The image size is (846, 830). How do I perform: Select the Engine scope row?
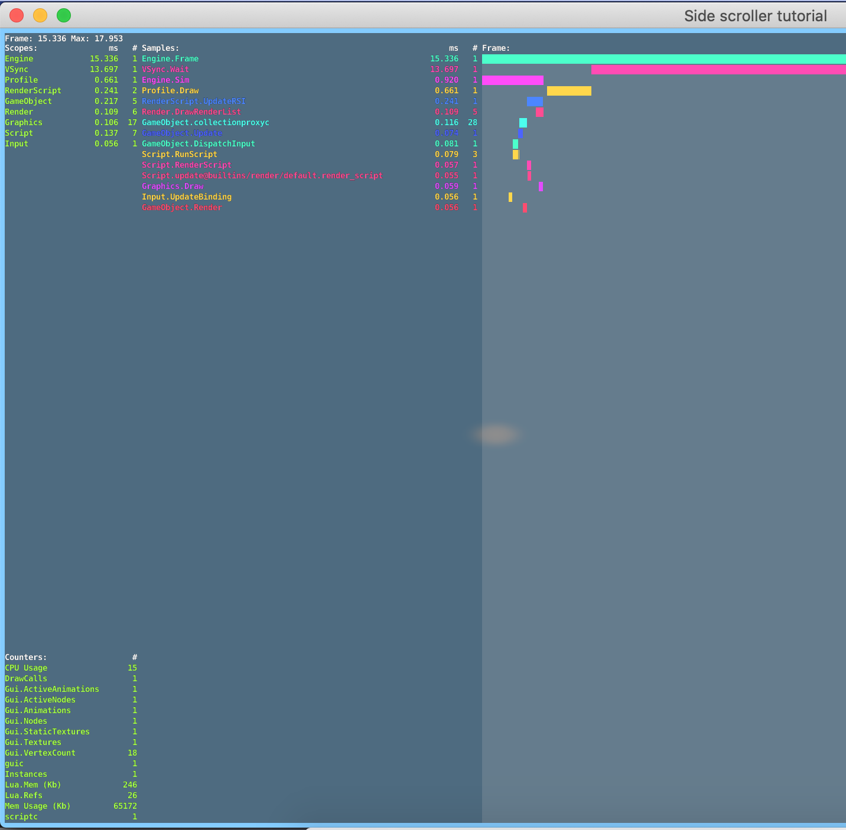(19, 58)
